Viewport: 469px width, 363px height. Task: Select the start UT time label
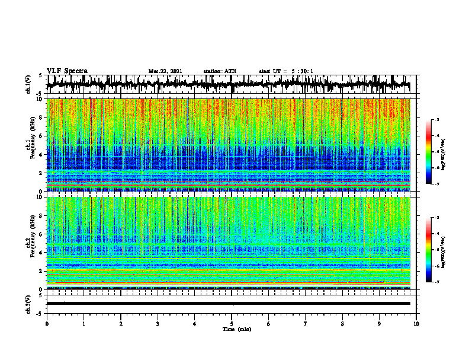point(286,71)
